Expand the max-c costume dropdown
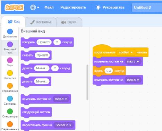The image size is (162, 131). [133, 62]
